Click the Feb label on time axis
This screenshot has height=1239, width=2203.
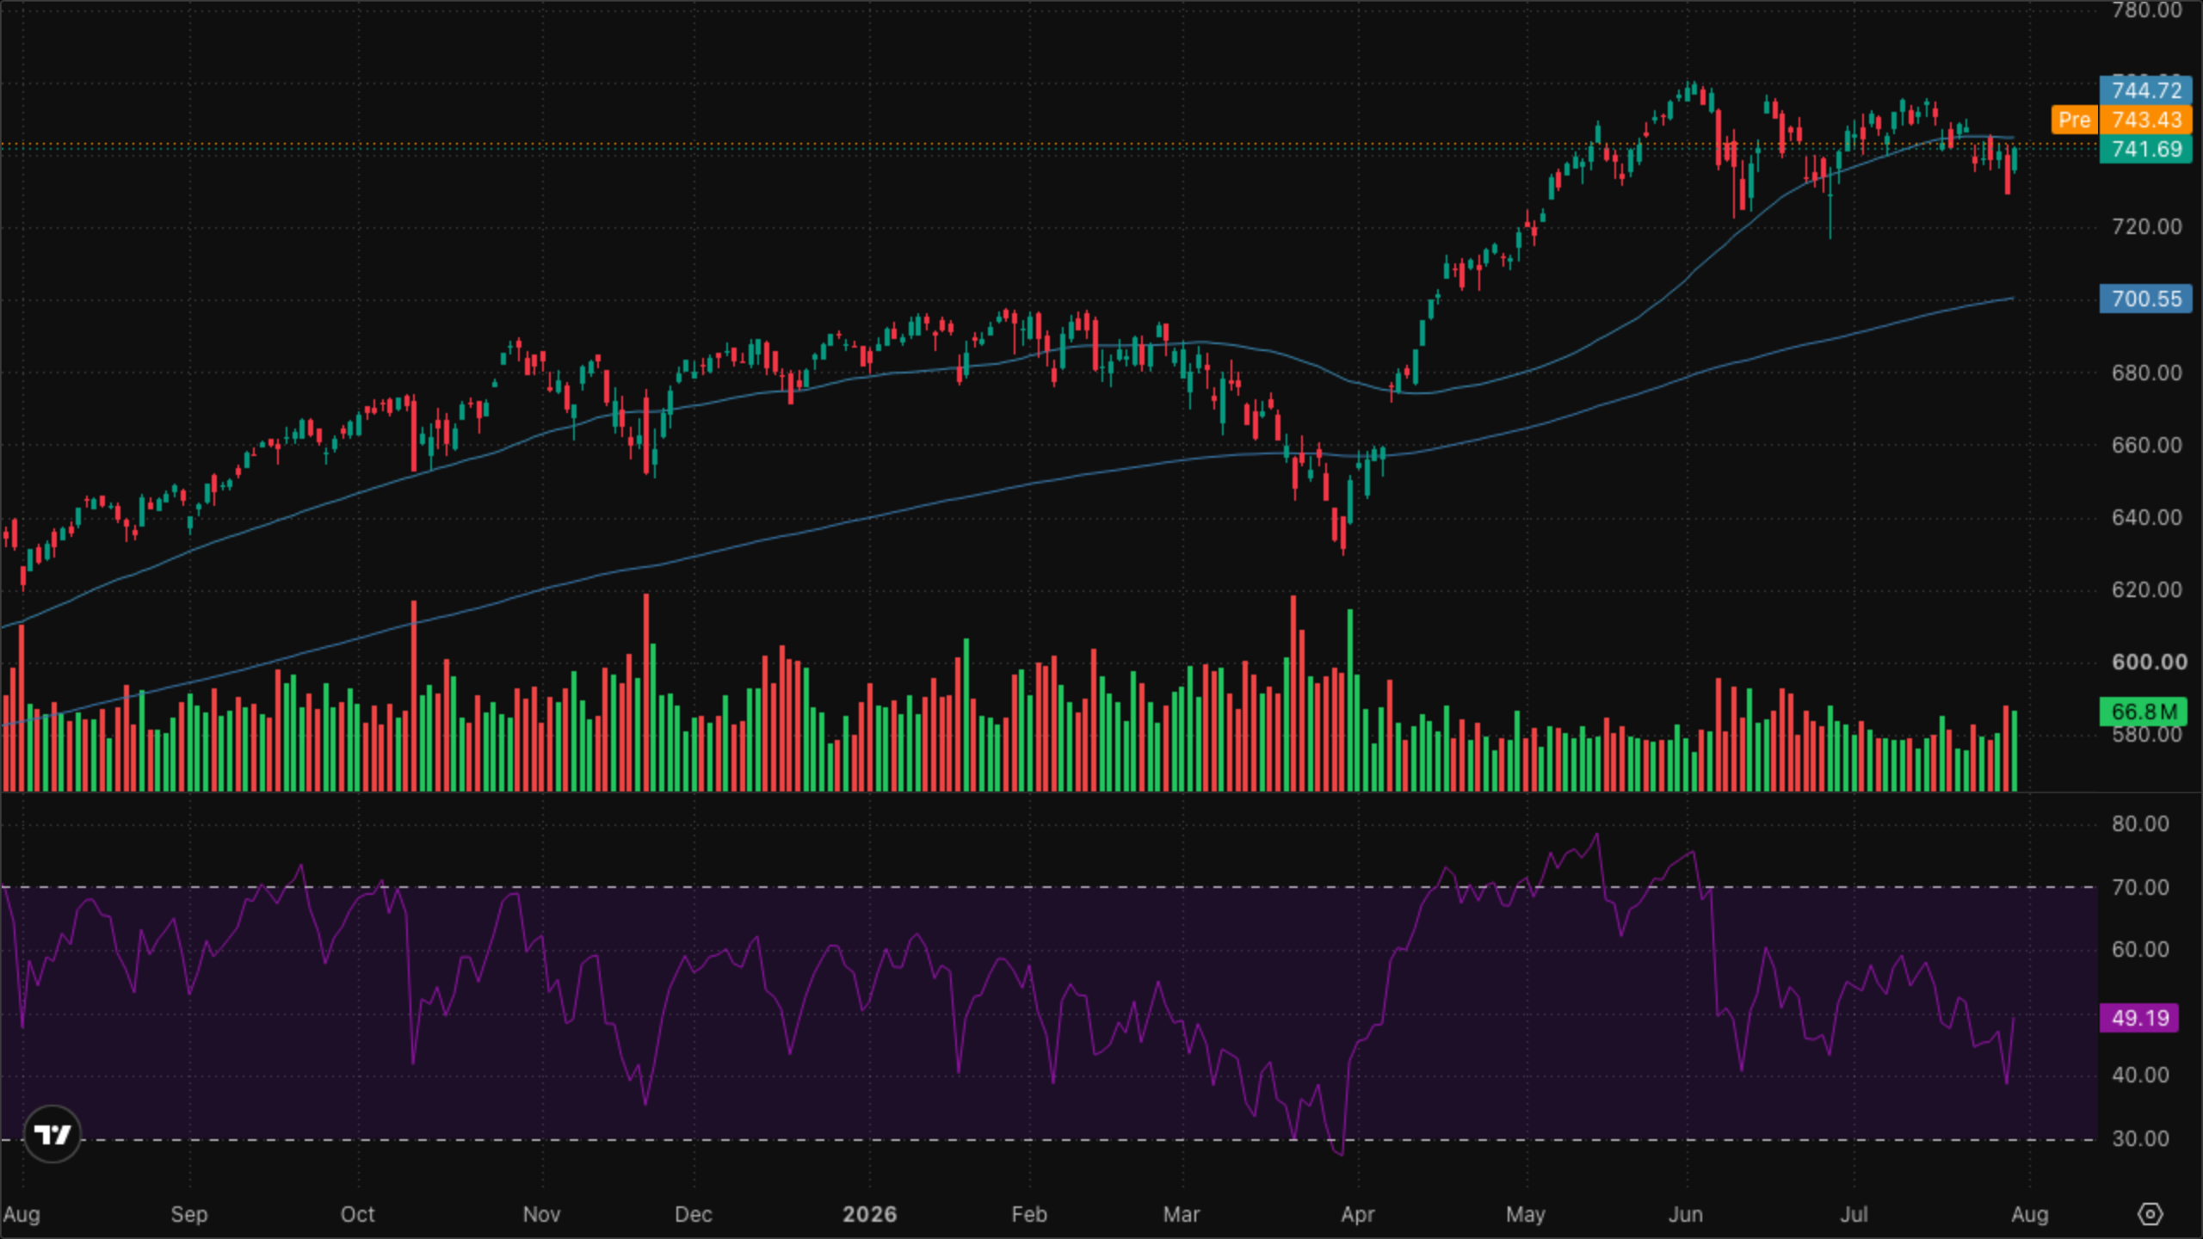(1029, 1214)
